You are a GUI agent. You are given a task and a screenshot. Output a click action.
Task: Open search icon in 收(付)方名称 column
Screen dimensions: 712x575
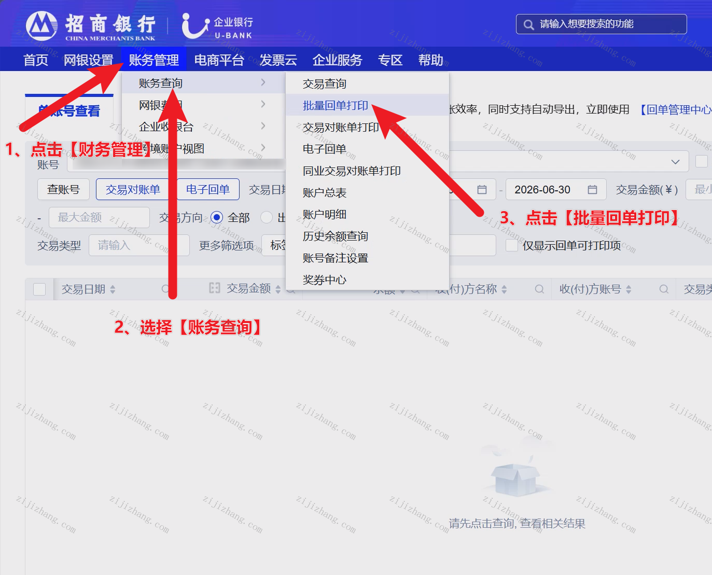coord(539,289)
